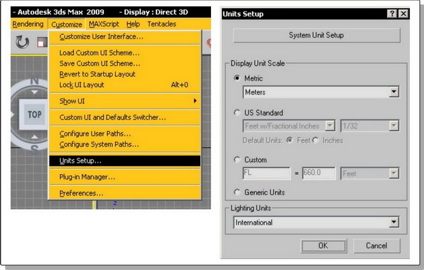Select Save Custom UI Scheme
The image size is (424, 270).
coord(125,63)
